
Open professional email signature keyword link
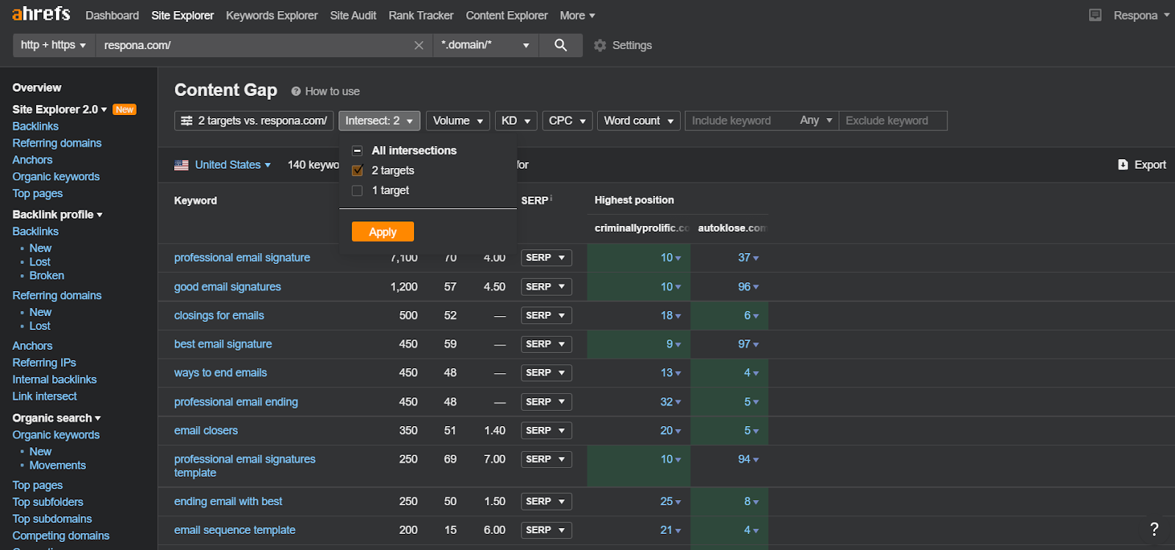(242, 258)
